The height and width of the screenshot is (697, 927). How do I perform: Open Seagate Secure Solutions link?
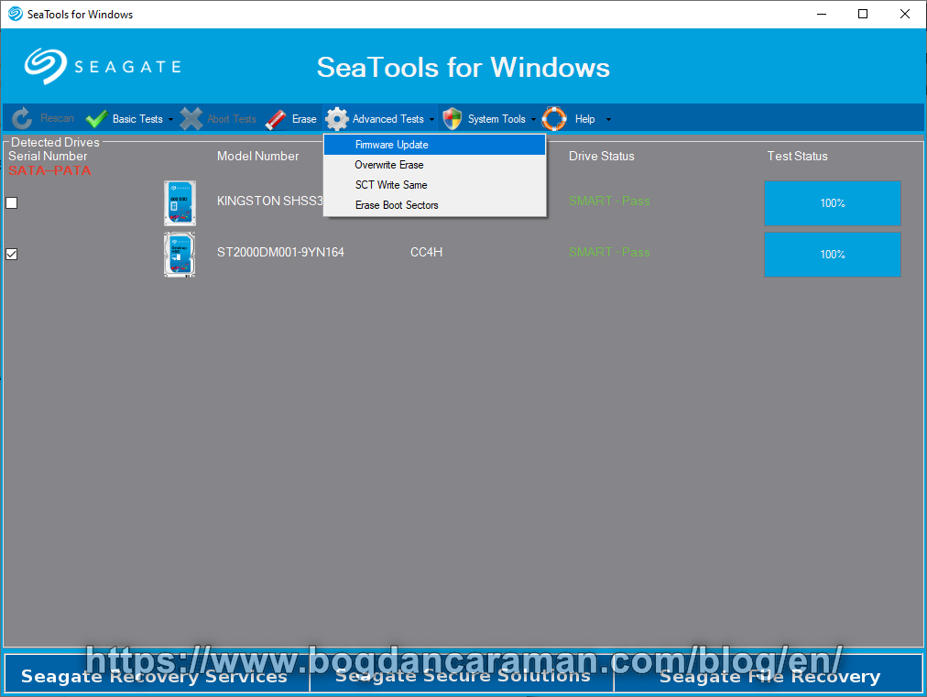pos(463,673)
